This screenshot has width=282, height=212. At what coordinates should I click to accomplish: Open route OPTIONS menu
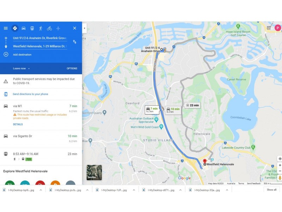tap(72, 69)
